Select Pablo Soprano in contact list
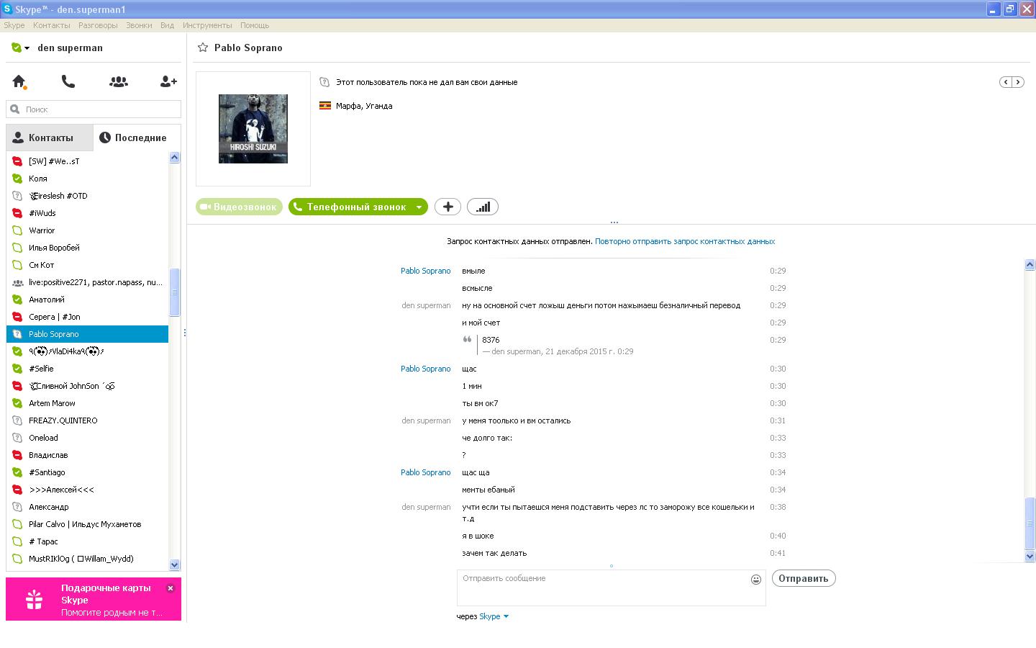Image resolution: width=1036 pixels, height=648 pixels. tap(87, 334)
